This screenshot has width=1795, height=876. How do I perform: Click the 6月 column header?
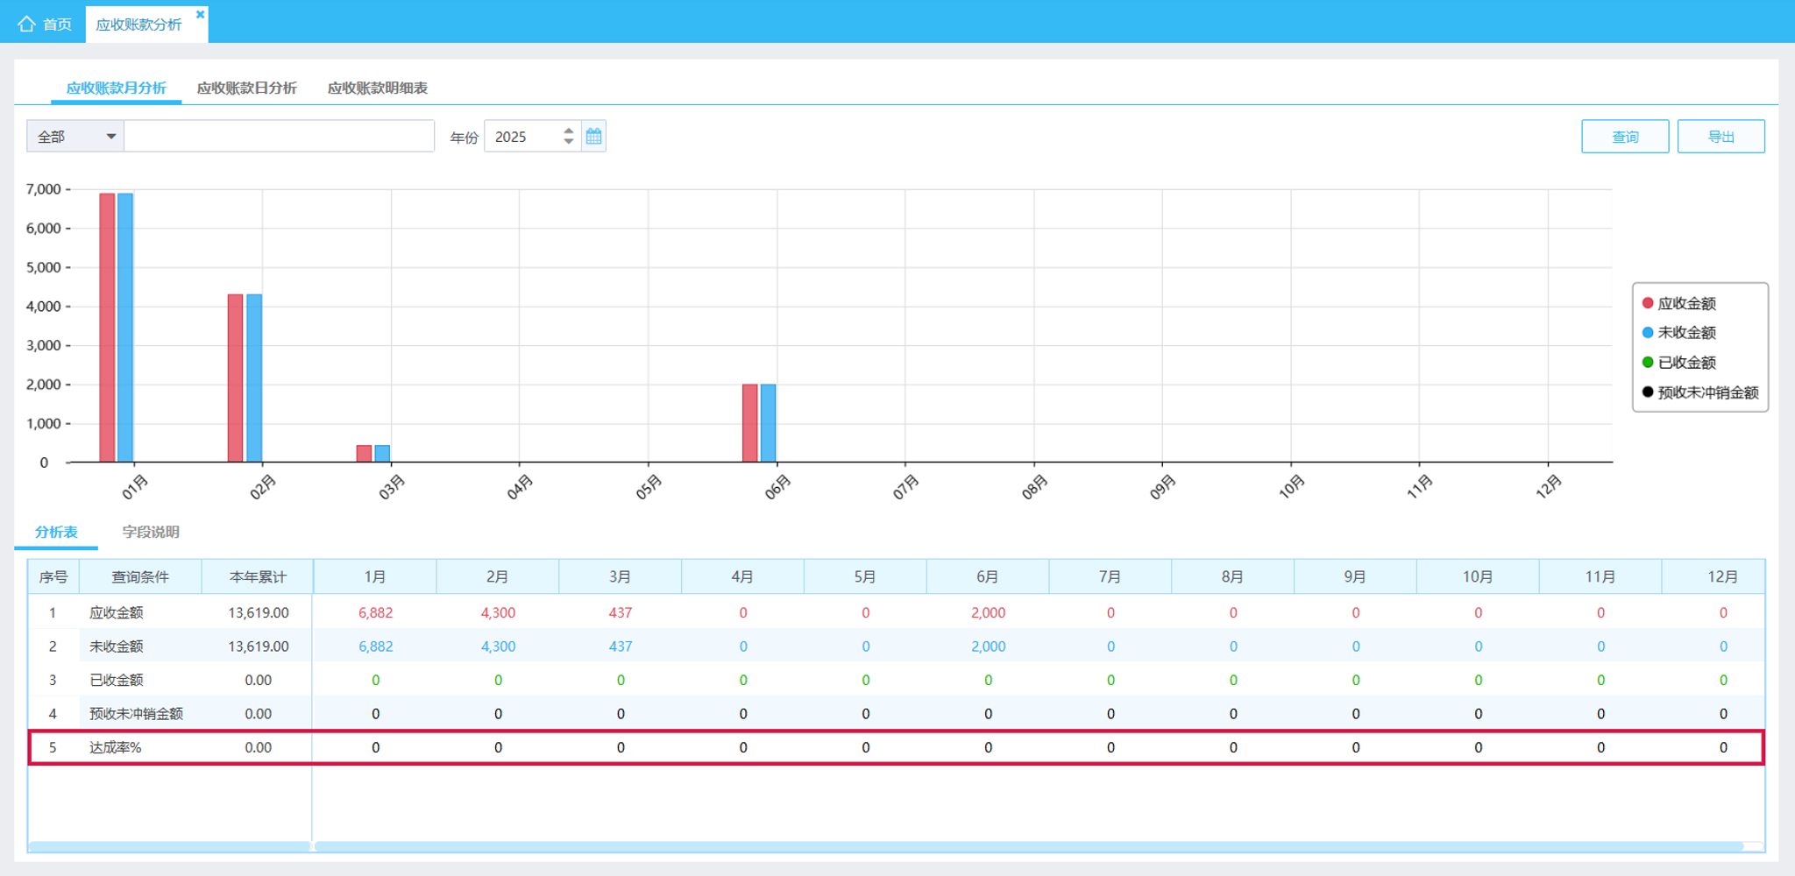[x=988, y=576]
